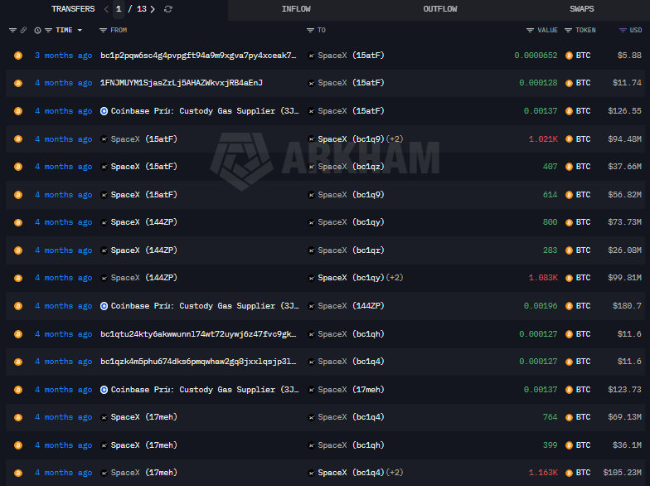Click the clock icon beside TIME

[37, 31]
